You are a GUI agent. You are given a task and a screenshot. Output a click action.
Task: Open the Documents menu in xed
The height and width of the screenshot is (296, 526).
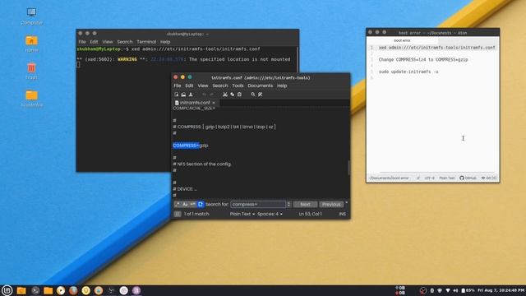point(261,86)
